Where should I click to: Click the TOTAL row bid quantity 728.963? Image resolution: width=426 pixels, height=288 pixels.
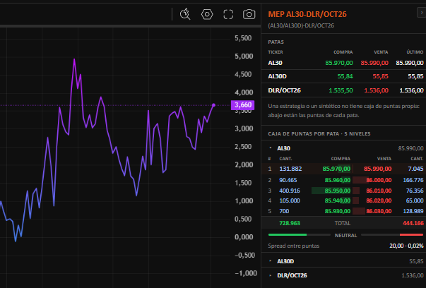290,223
